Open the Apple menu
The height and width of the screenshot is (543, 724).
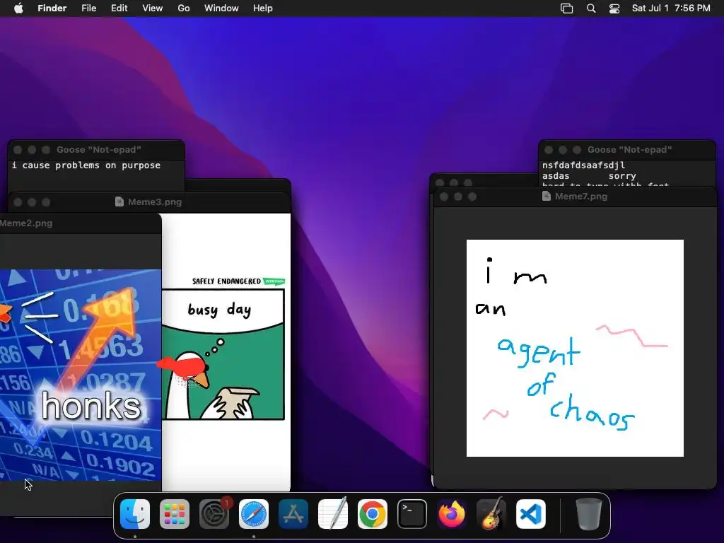[x=18, y=8]
